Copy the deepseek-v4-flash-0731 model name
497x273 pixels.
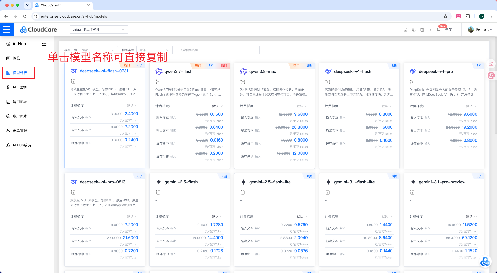(x=104, y=71)
